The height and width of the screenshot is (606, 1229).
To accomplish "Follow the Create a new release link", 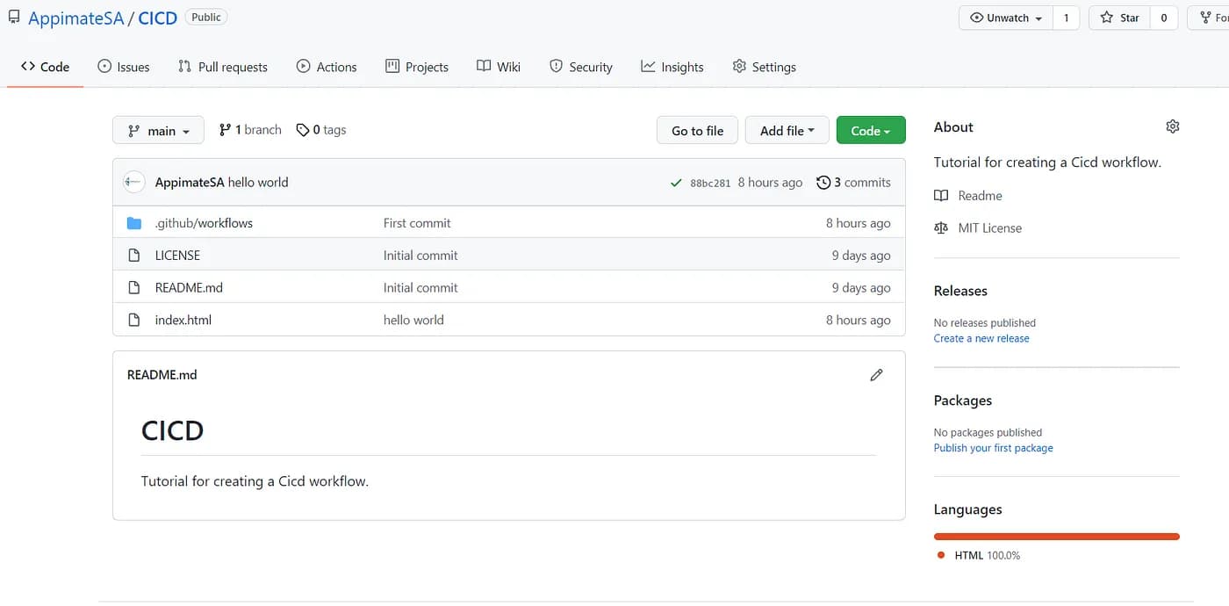I will 981,338.
